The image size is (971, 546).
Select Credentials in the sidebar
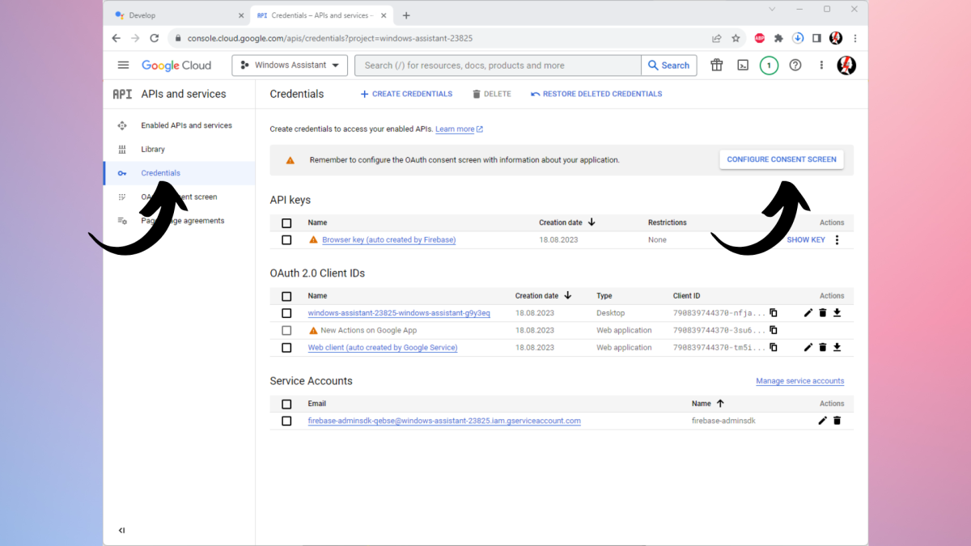point(160,173)
